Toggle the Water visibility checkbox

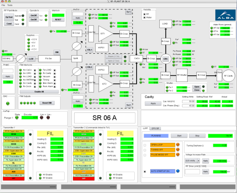click(x=144, y=17)
